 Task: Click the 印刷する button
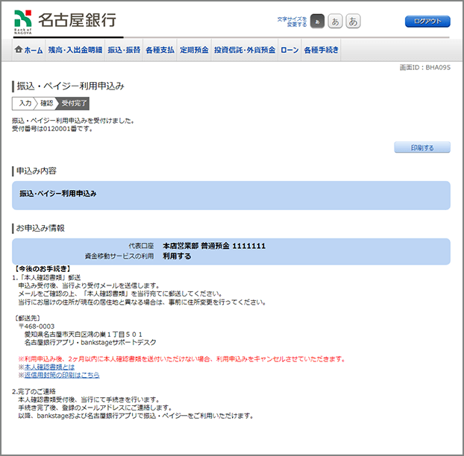pos(422,148)
